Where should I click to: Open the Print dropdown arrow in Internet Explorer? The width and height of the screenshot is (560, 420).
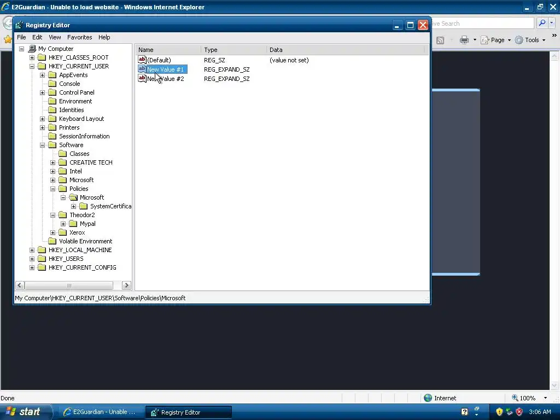tap(475, 40)
